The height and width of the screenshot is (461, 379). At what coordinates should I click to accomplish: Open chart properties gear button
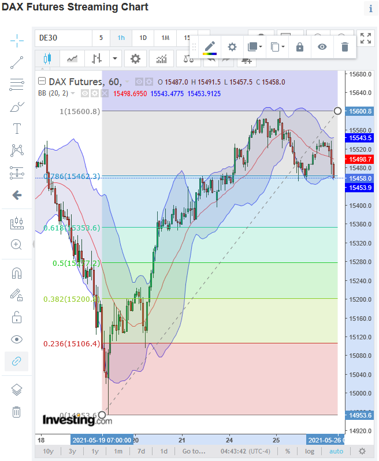pos(135,58)
